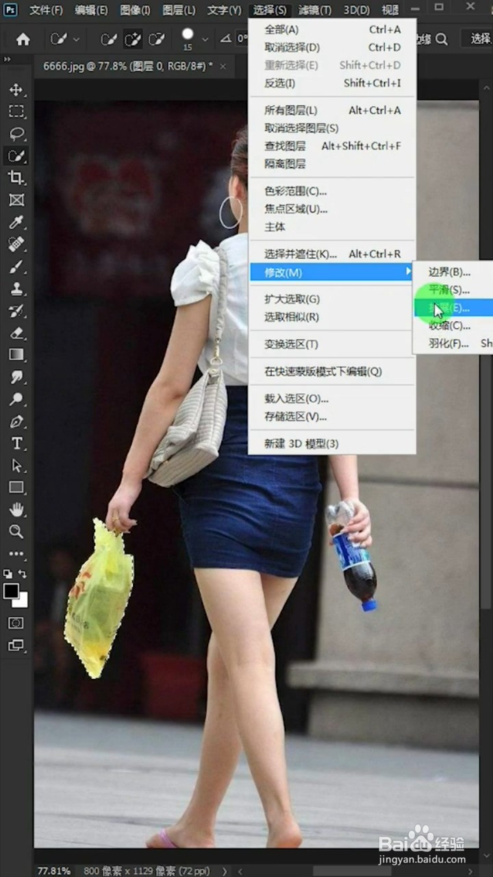Select the Clone Stamp tool

point(16,288)
